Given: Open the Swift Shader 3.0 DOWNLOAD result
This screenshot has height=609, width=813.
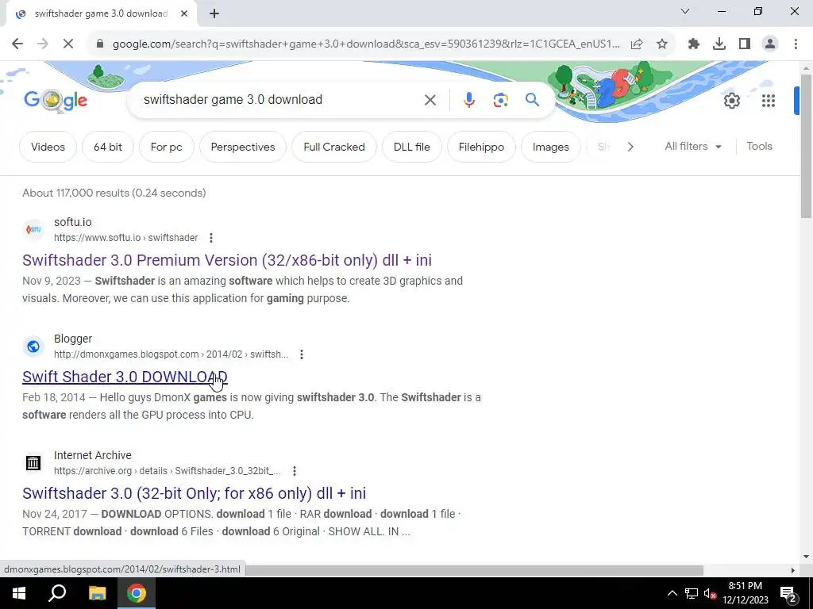Looking at the screenshot, I should (x=125, y=377).
